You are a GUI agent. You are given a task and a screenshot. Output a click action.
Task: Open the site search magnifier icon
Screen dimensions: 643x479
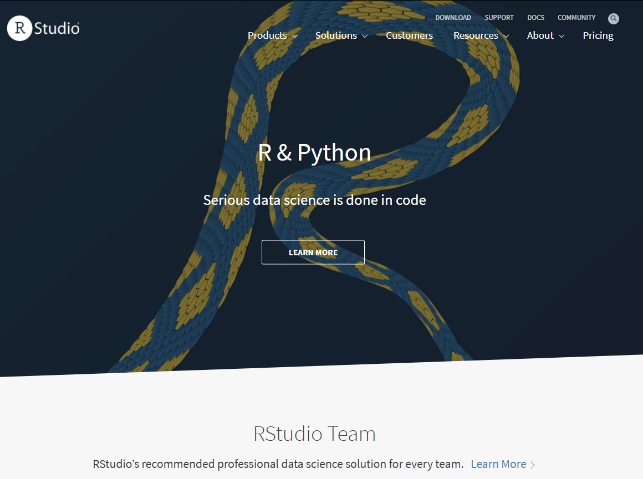(613, 18)
